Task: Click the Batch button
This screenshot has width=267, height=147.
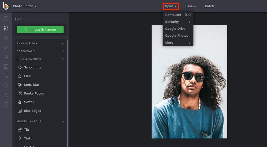Action: (210, 6)
